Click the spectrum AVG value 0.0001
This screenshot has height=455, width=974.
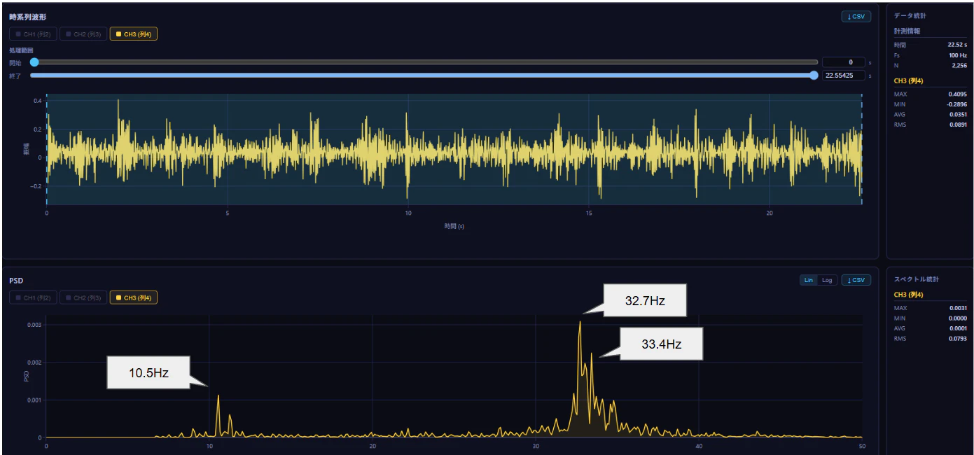(958, 328)
